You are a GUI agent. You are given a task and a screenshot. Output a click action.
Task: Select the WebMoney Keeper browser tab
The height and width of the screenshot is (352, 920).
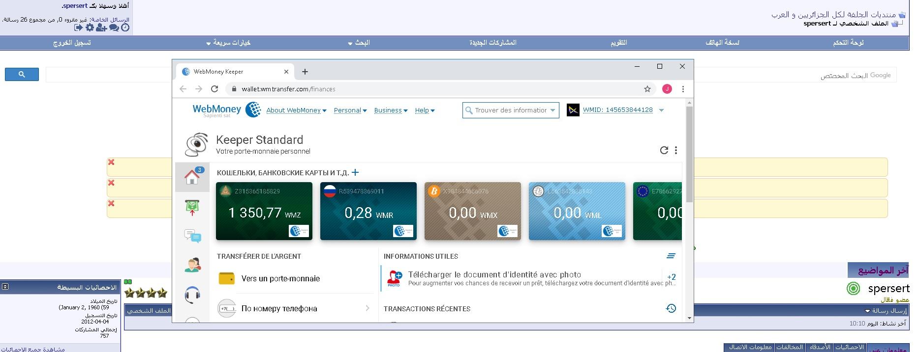235,72
